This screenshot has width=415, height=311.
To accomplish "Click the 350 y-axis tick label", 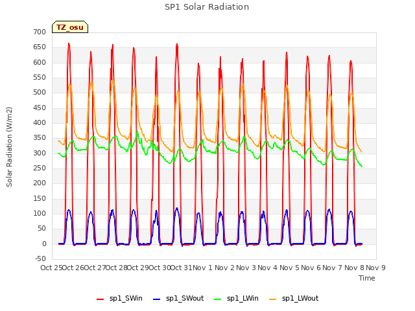I will pyautogui.click(x=40, y=138).
